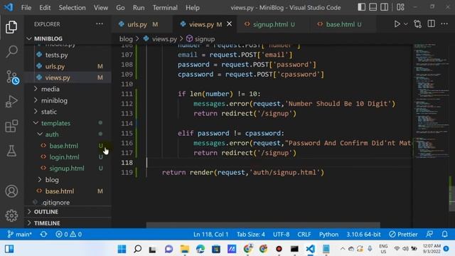Expand the OUTLINE section
Viewport: 455px width, 256px height.
click(x=68, y=212)
